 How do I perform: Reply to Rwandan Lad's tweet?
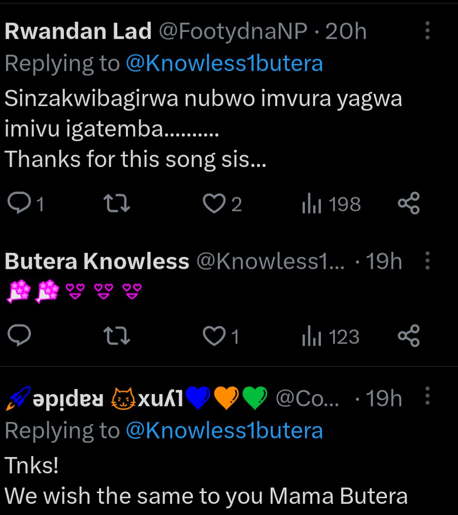click(x=20, y=204)
